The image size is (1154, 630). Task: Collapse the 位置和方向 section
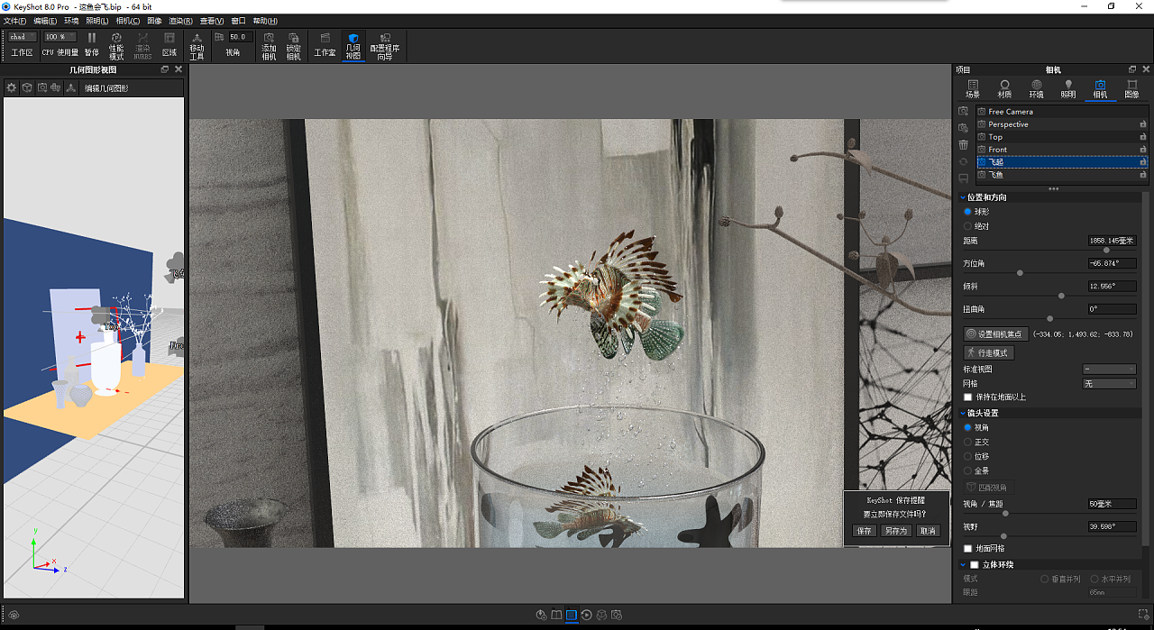pyautogui.click(x=962, y=196)
